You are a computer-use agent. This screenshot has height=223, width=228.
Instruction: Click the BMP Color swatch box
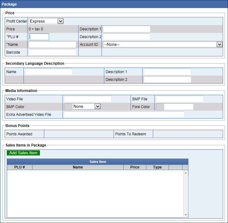(68, 107)
